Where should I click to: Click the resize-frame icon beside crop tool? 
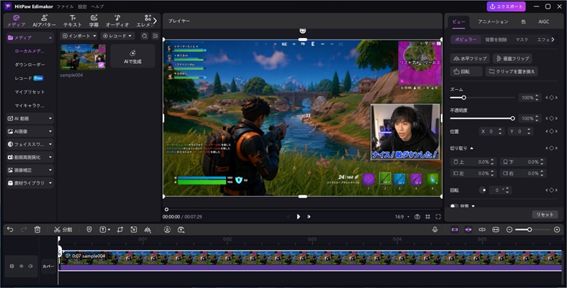(x=134, y=230)
